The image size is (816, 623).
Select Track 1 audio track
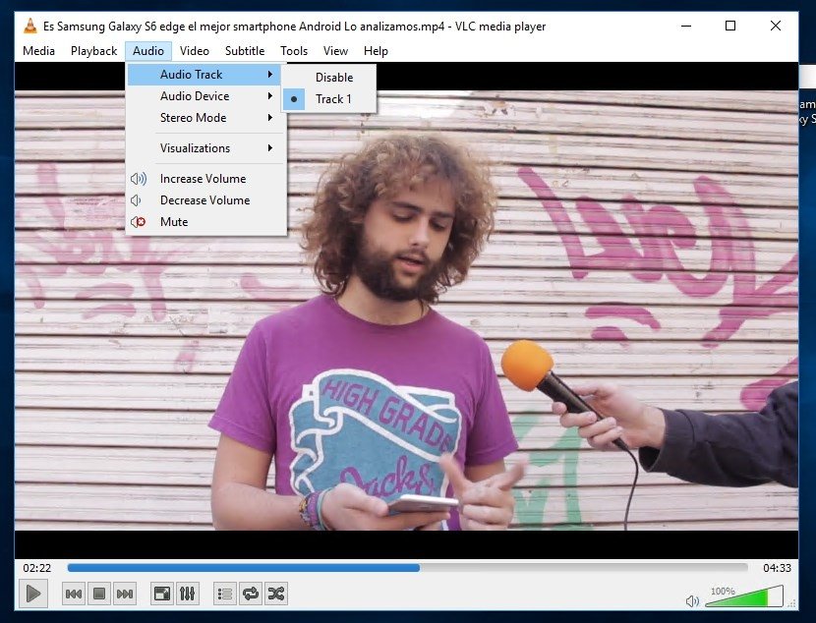pyautogui.click(x=329, y=99)
